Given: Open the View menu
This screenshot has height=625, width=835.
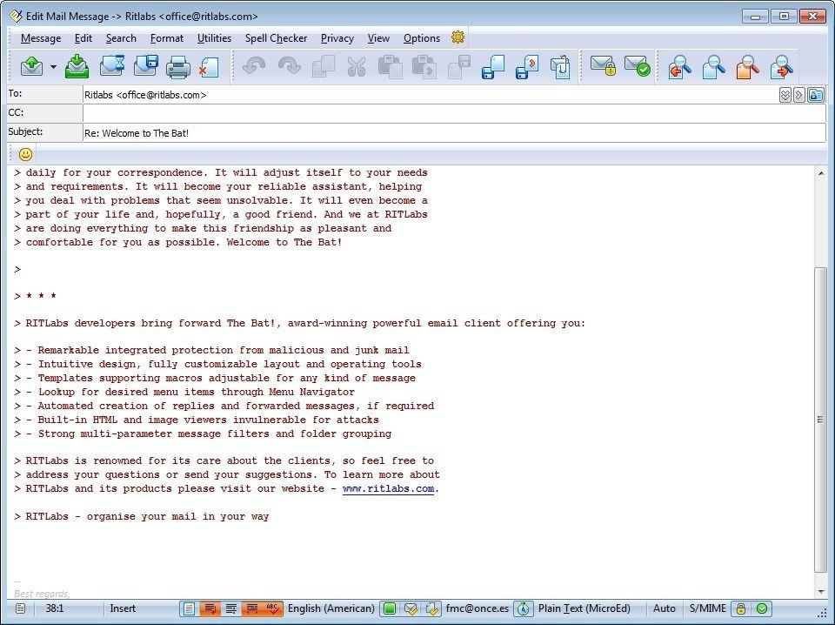Looking at the screenshot, I should point(378,38).
